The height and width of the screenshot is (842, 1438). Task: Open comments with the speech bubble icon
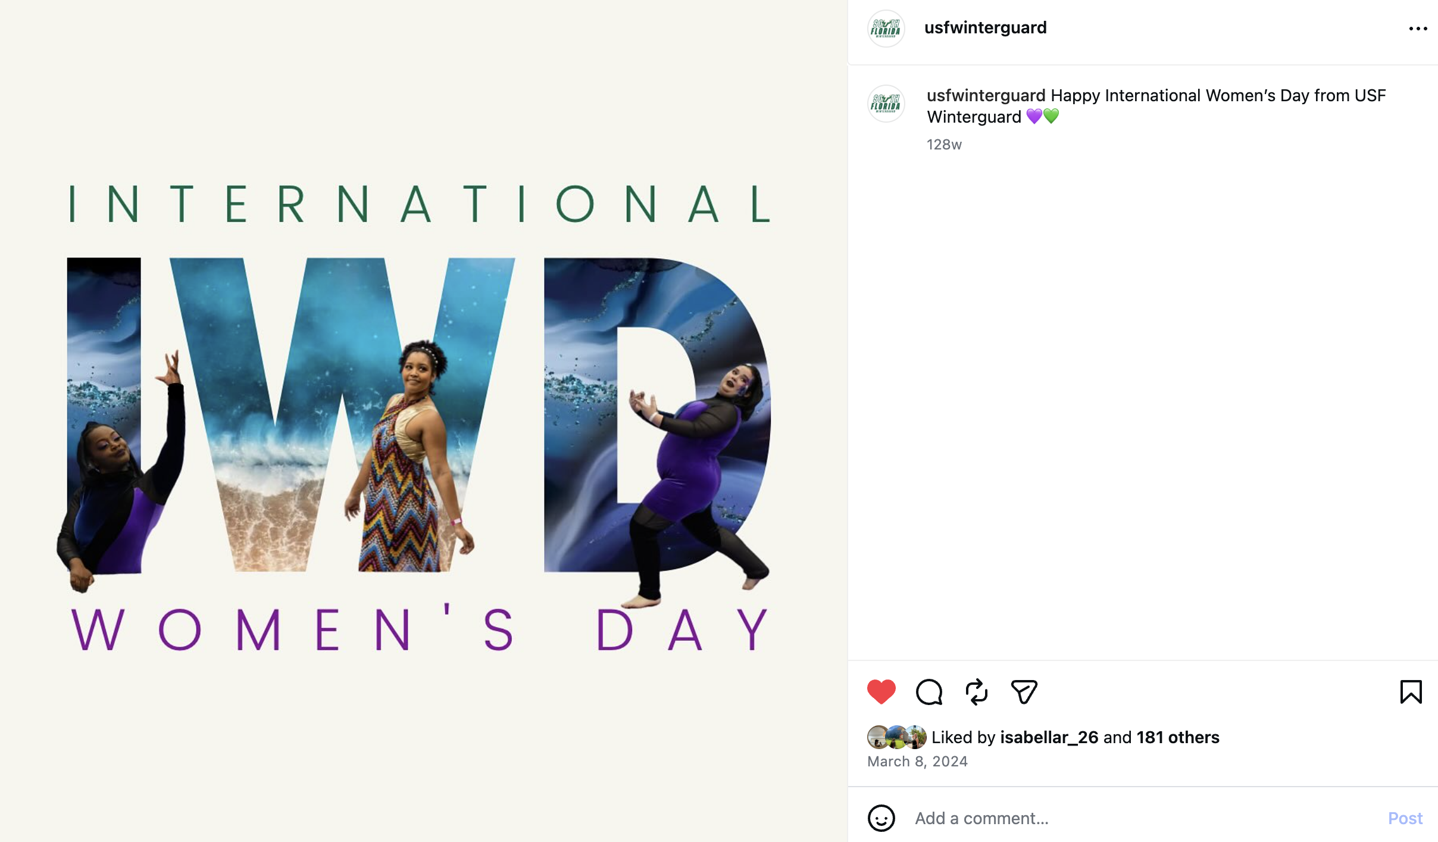pos(929,691)
